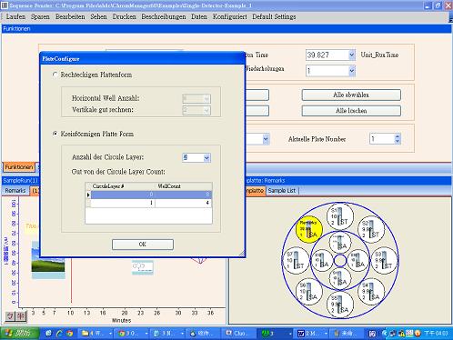Choose Kreisförmigen Platte Form radio button
The image size is (453, 340).
click(55, 134)
